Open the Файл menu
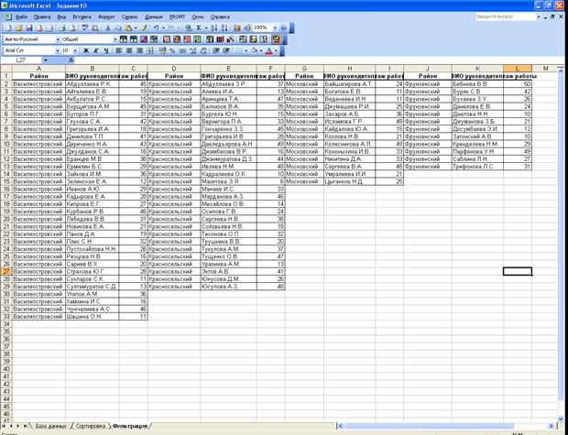568x435 pixels. click(21, 16)
